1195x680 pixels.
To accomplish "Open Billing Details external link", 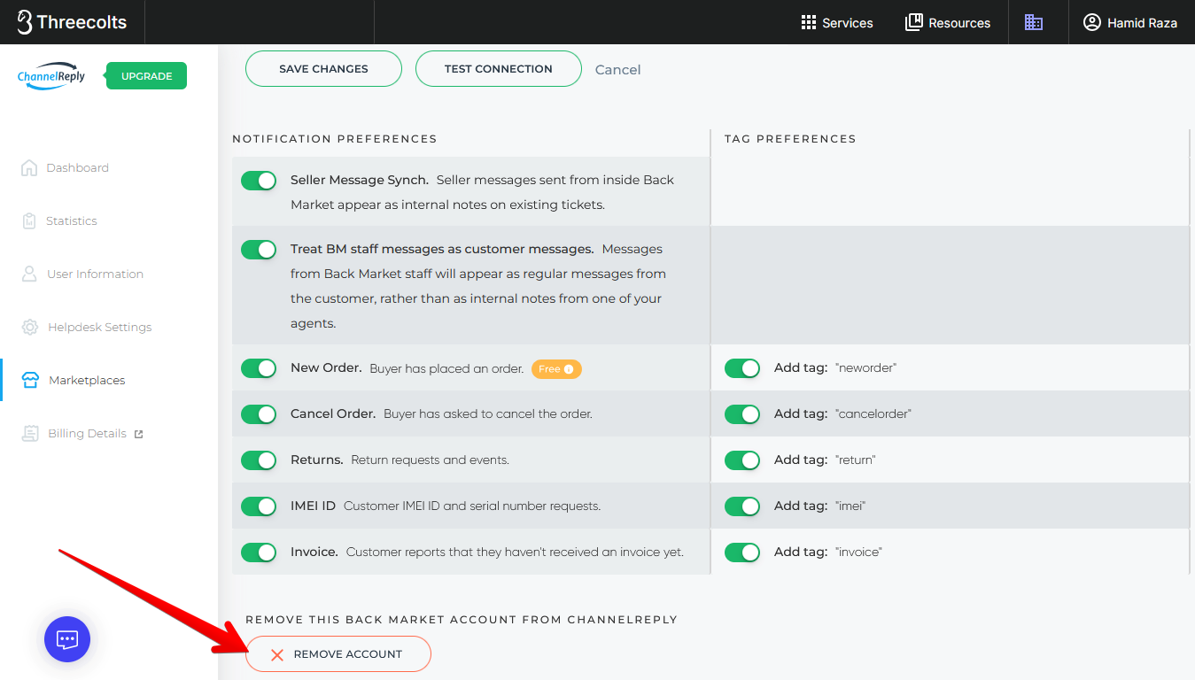I will 81,433.
